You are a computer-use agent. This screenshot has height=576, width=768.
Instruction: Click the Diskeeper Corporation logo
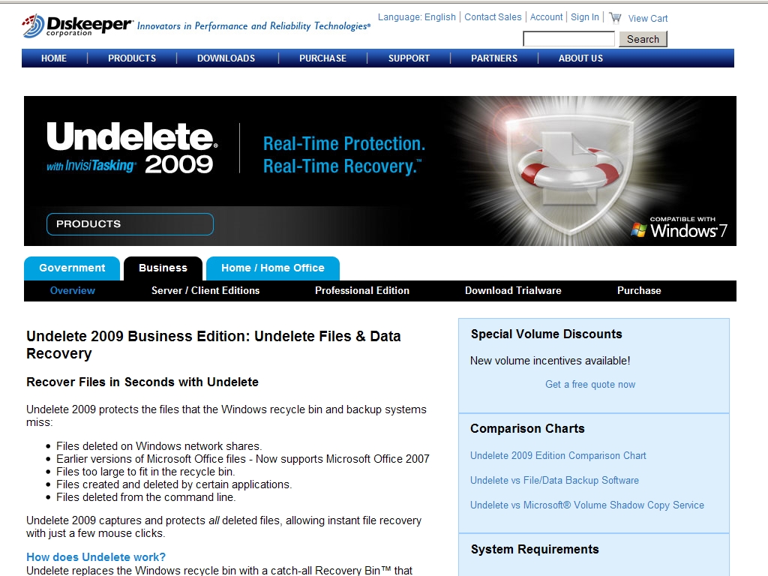tap(77, 25)
